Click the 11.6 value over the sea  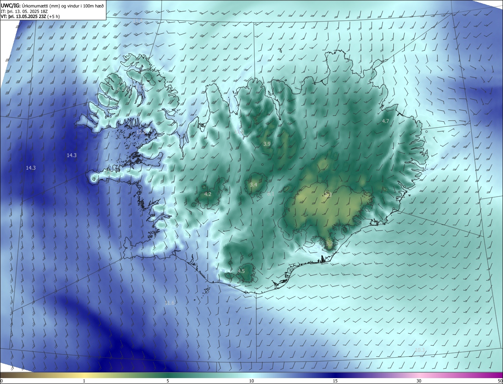coord(170,303)
